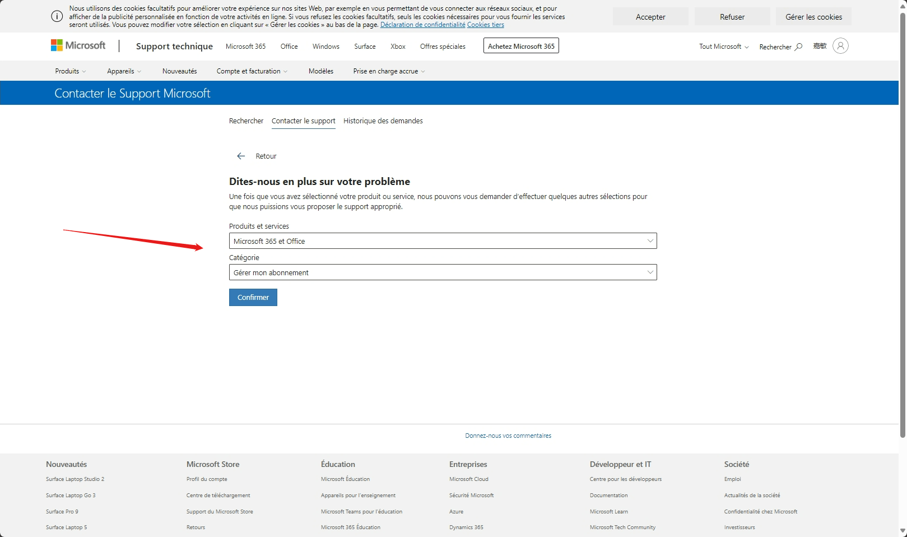Open Emploi footer link
The height and width of the screenshot is (537, 907).
click(x=733, y=479)
